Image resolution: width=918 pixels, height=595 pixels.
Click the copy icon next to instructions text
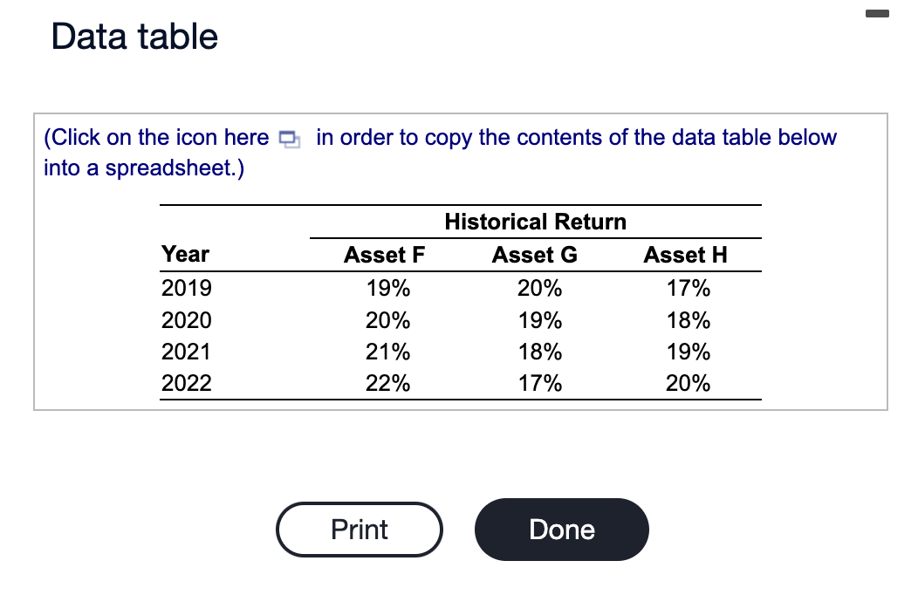288,138
